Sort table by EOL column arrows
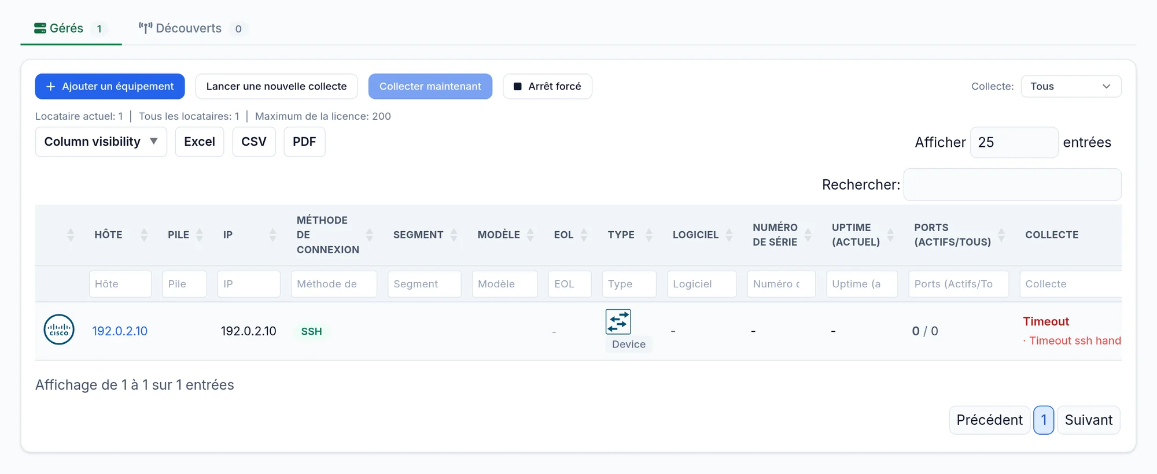 click(584, 235)
